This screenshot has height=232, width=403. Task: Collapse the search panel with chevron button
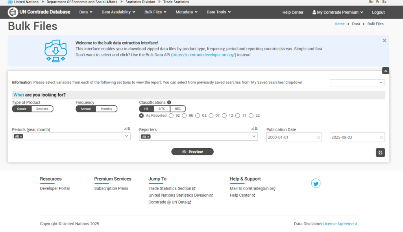click(386, 71)
